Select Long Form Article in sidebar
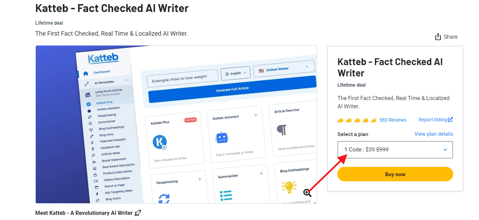Screen dimensions: 479x220 click(x=108, y=92)
